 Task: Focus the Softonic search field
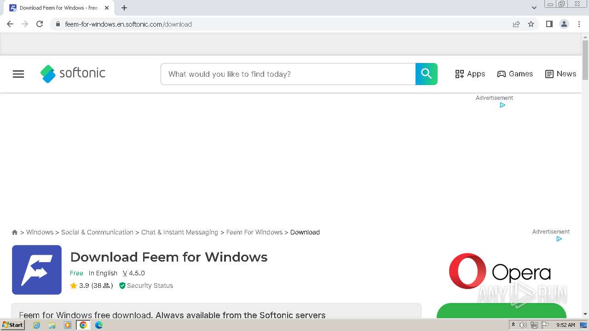(x=288, y=74)
